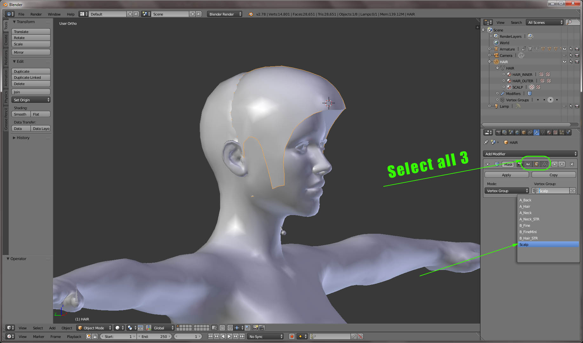Open the Scene properties tab

511,132
